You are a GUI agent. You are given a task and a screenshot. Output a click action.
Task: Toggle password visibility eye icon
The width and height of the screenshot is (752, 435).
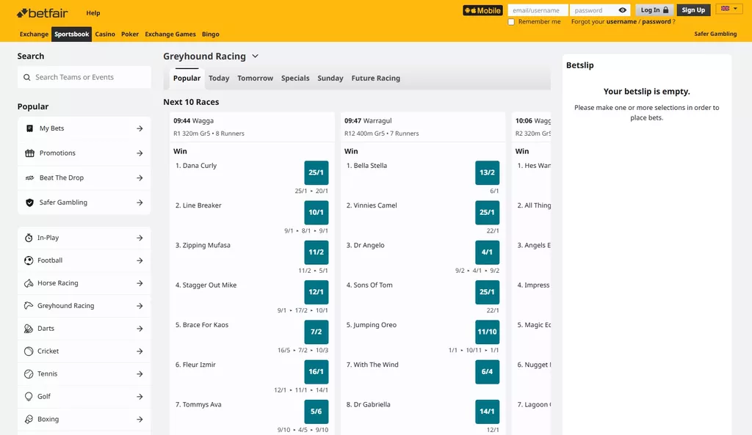[x=623, y=10]
